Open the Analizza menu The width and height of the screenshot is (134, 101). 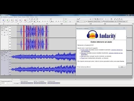coord(32,17)
